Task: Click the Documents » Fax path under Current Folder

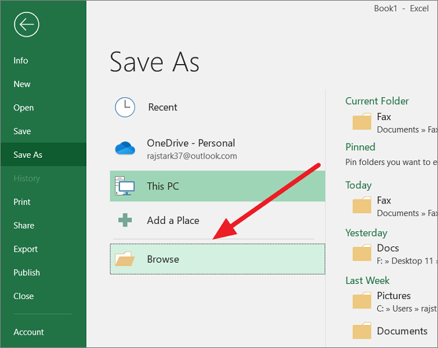Action: [x=407, y=129]
